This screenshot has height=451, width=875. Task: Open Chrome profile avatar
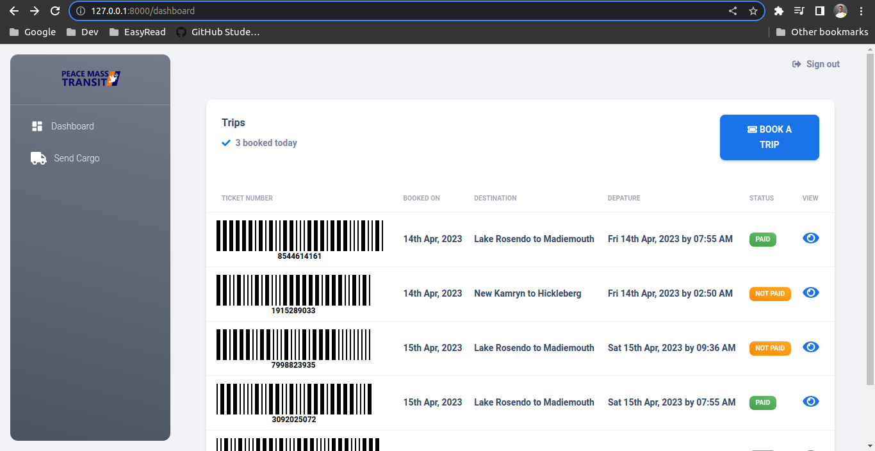840,11
